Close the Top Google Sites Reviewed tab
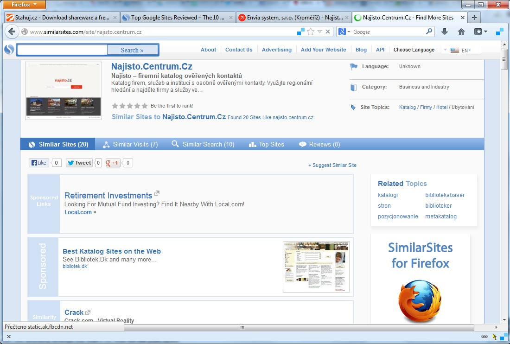510x344 pixels. click(231, 18)
